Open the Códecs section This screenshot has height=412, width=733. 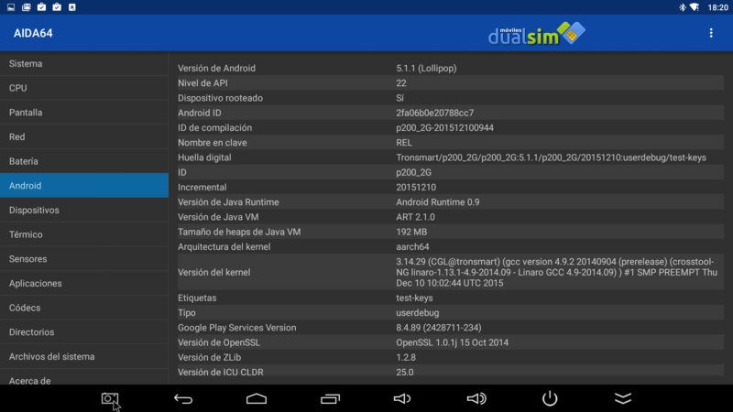click(84, 308)
